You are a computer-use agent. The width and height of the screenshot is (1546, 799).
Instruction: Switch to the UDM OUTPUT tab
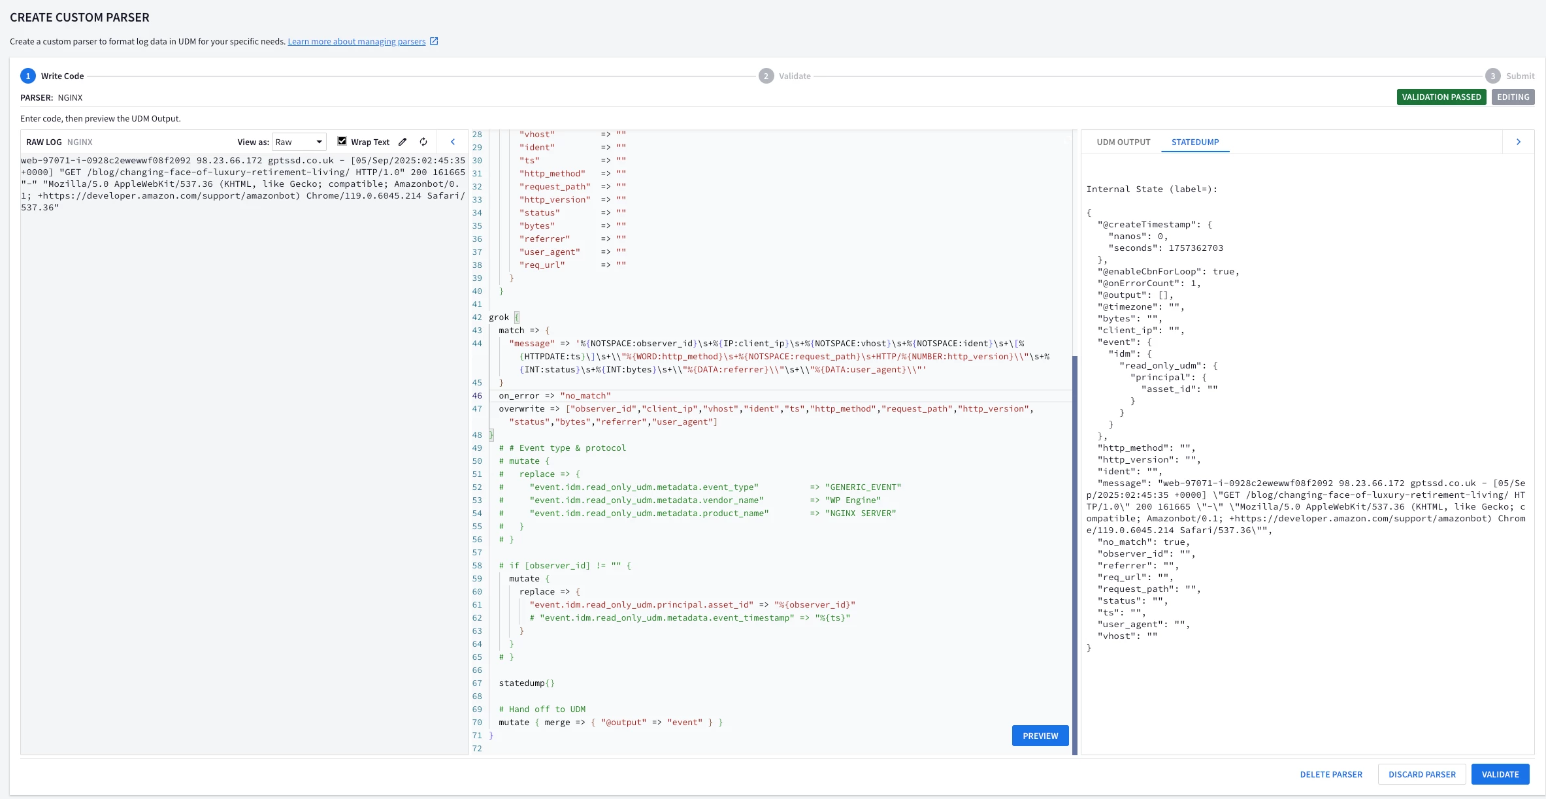click(1123, 142)
